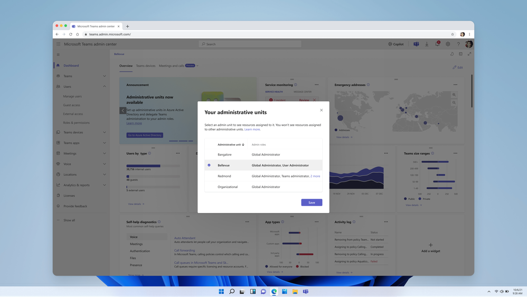The image size is (527, 297).
Task: Expand the Locations sidebar section
Action: pos(104,174)
